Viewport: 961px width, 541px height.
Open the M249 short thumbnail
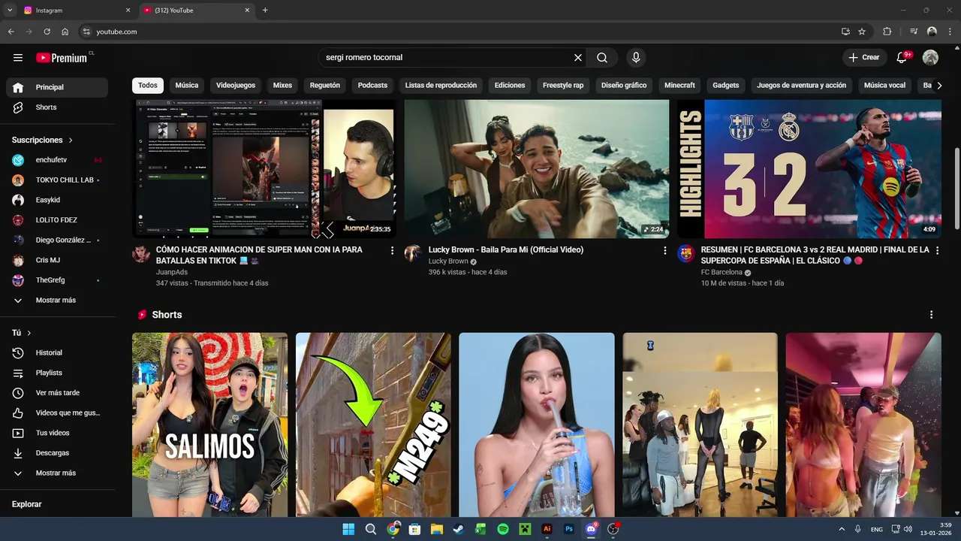click(x=373, y=425)
